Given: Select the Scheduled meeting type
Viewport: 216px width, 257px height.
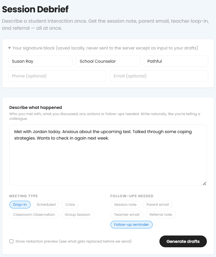Looking at the screenshot, I should [x=46, y=205].
